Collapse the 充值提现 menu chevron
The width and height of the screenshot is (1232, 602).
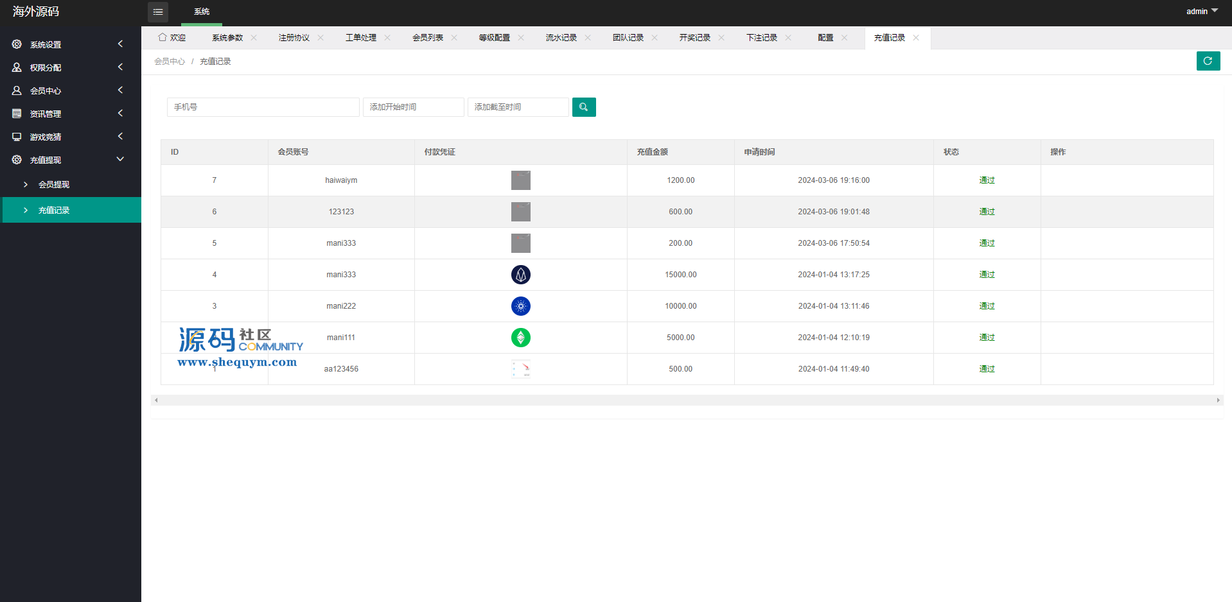coord(120,159)
